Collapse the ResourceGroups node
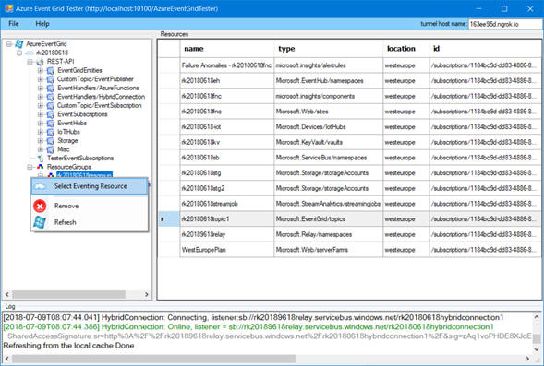 click(30, 167)
